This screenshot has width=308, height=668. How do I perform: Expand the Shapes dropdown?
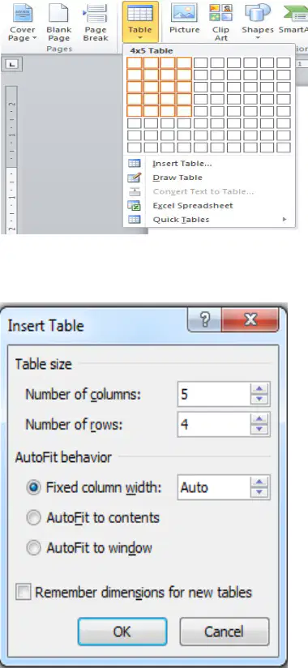(x=257, y=21)
